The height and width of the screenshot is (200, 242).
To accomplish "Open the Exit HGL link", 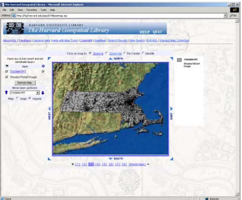I will pos(152,41).
